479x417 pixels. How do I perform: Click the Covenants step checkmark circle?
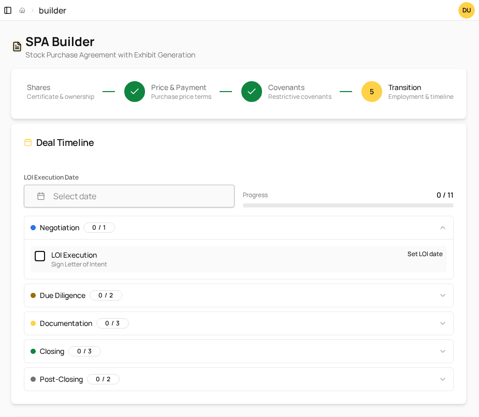[x=252, y=92]
